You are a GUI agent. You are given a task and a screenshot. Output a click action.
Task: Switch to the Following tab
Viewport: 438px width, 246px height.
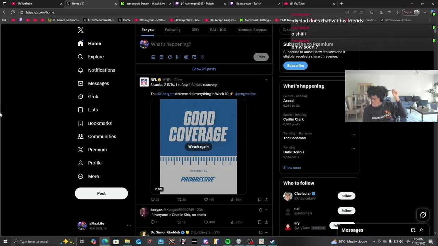[172, 30]
